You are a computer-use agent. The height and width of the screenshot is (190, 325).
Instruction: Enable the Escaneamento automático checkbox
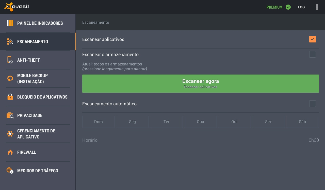tap(313, 104)
